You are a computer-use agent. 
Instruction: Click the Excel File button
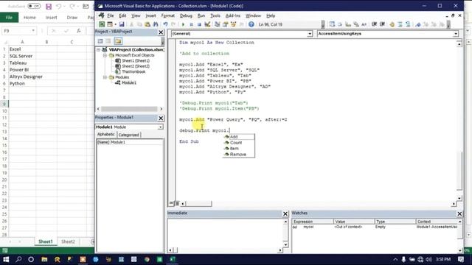(x=9, y=18)
